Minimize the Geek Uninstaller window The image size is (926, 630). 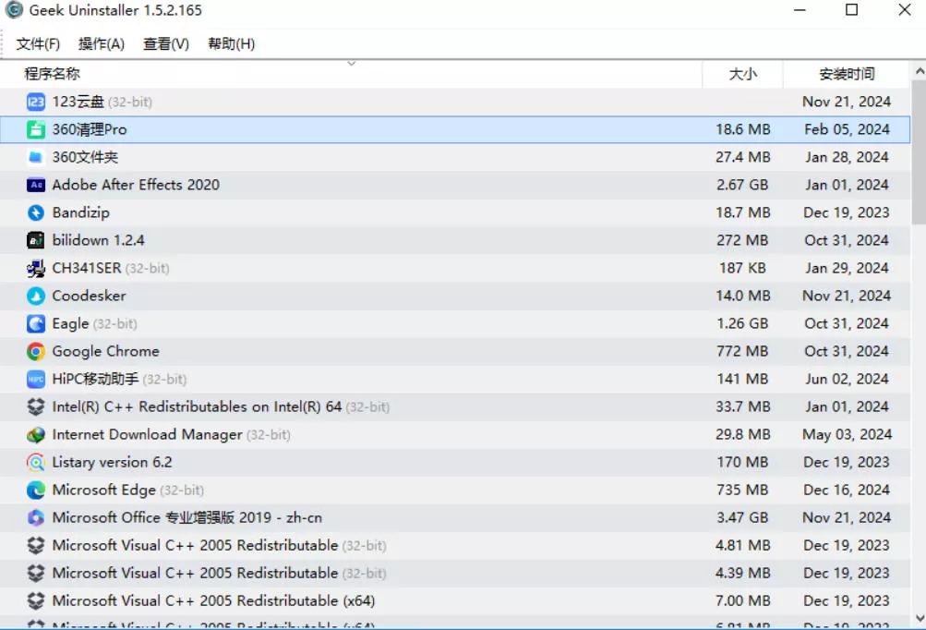pyautogui.click(x=800, y=10)
